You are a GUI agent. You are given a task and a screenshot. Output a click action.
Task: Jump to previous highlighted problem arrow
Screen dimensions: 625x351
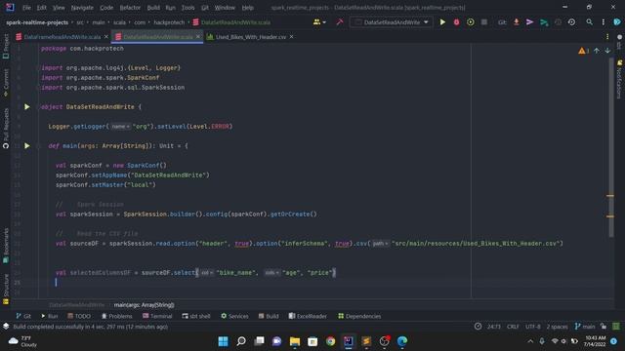coord(597,51)
